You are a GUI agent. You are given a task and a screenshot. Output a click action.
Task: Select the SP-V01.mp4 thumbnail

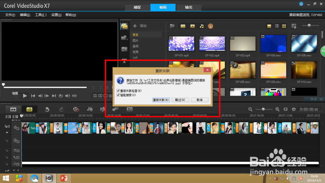[x=181, y=44]
